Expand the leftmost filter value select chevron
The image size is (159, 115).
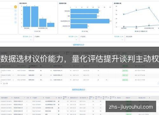point(31,40)
